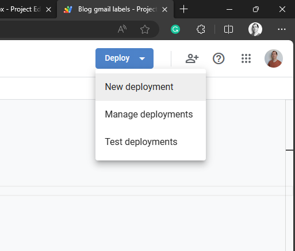
Task: Minimize the browser window
Action: click(229, 9)
